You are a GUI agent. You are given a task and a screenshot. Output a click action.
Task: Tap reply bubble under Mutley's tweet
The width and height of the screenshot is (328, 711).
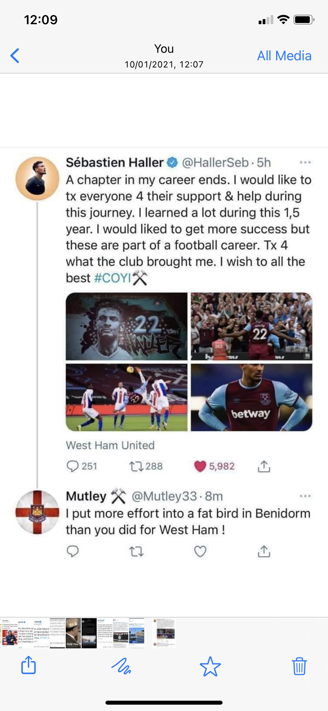tap(73, 551)
